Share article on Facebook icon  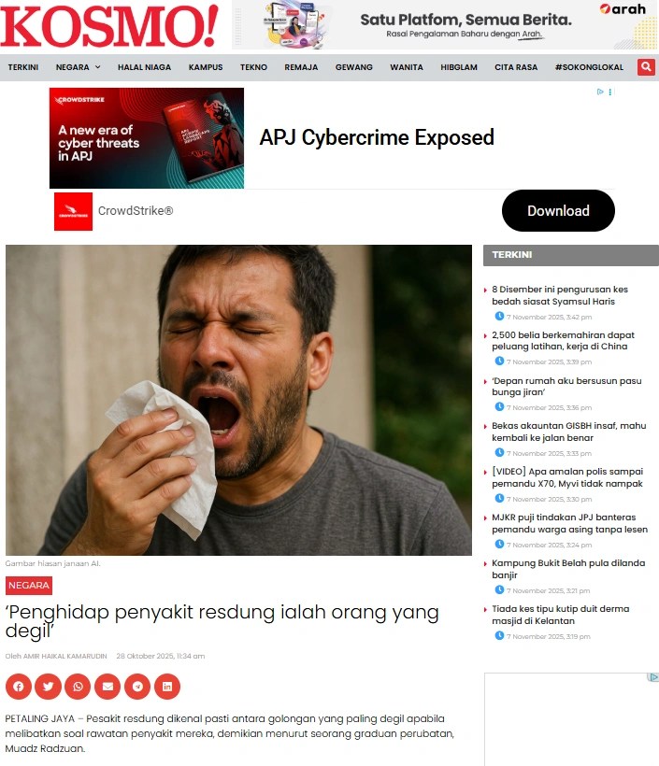point(19,687)
